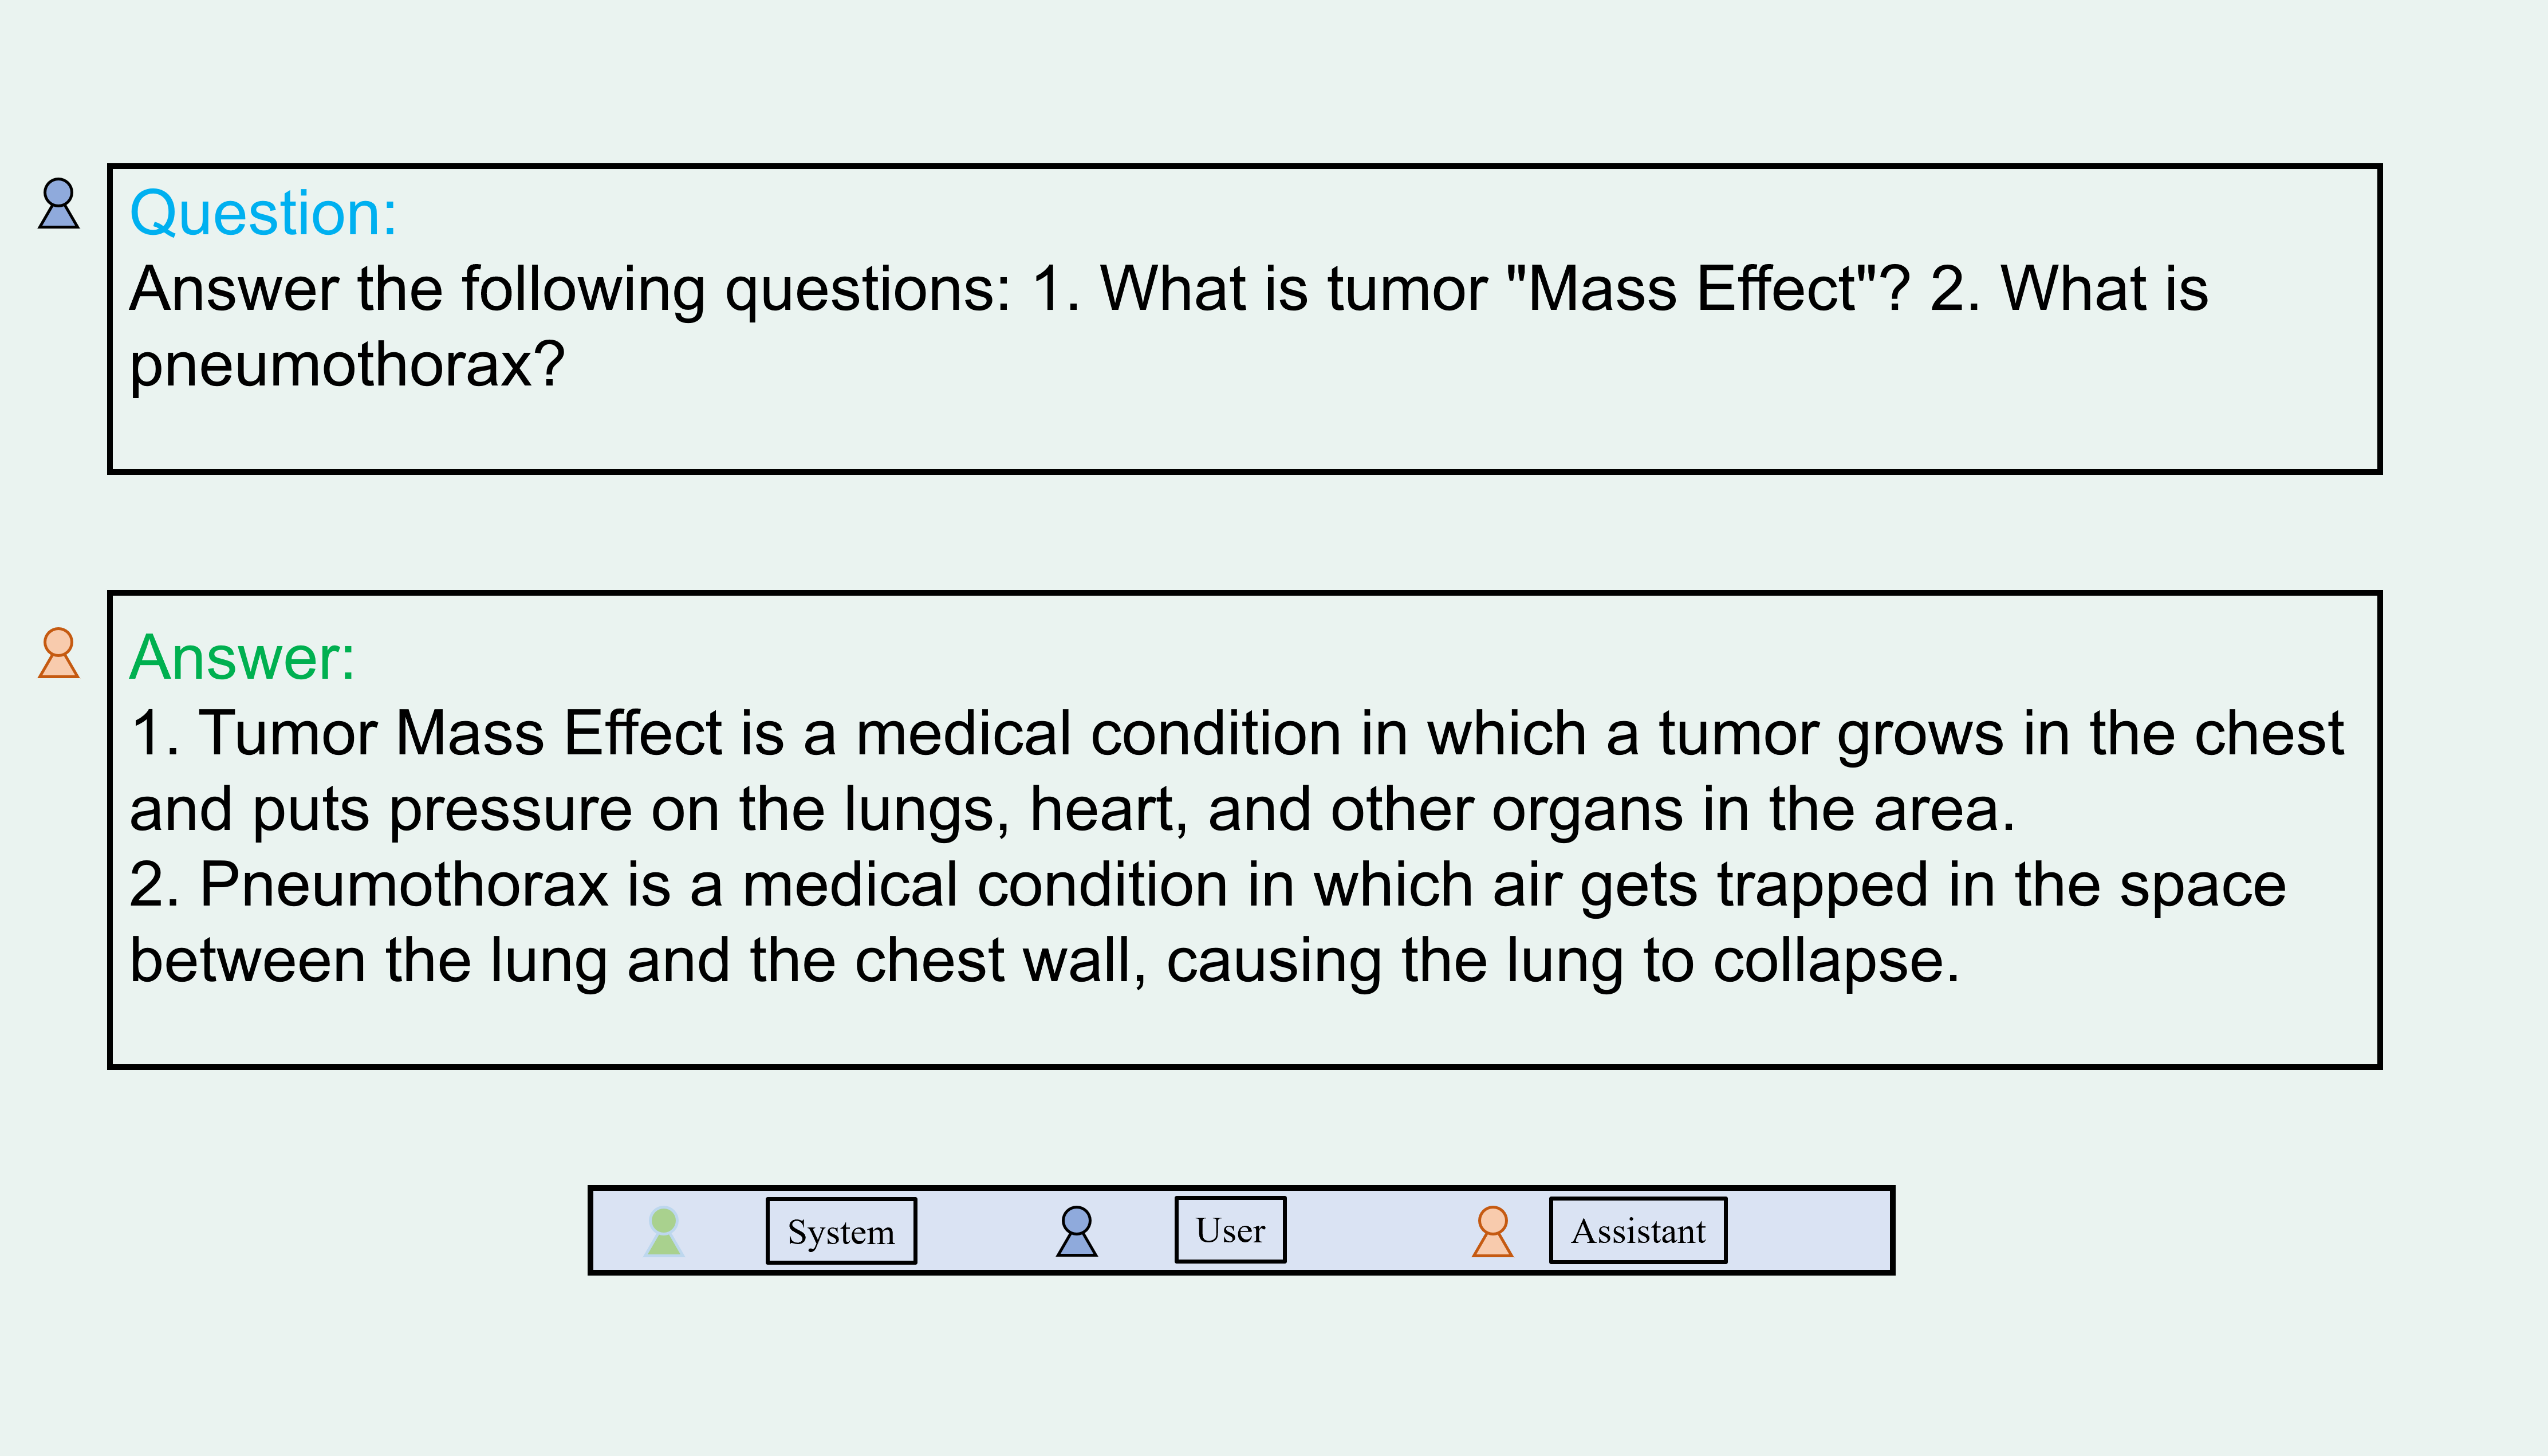Click the User label box
Image resolution: width=2548 pixels, height=1456 pixels.
tap(1230, 1230)
